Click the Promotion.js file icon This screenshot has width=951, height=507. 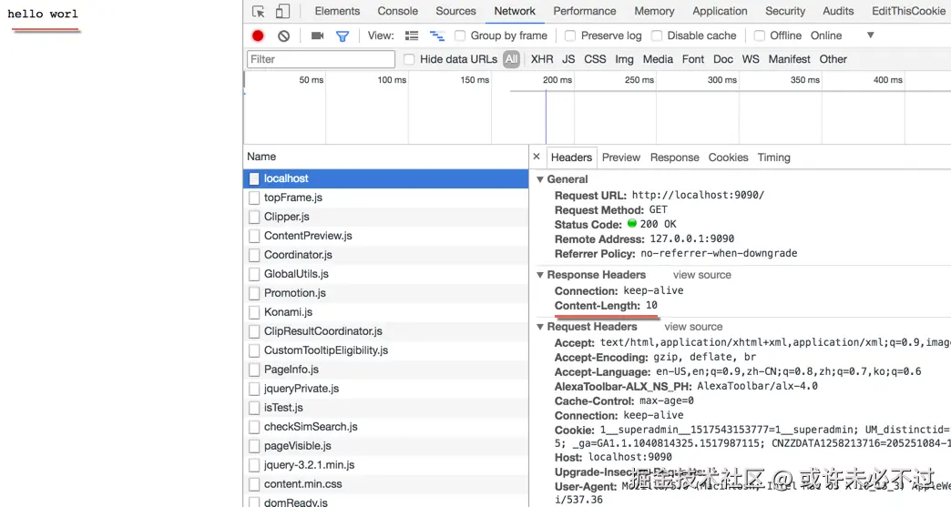click(254, 293)
